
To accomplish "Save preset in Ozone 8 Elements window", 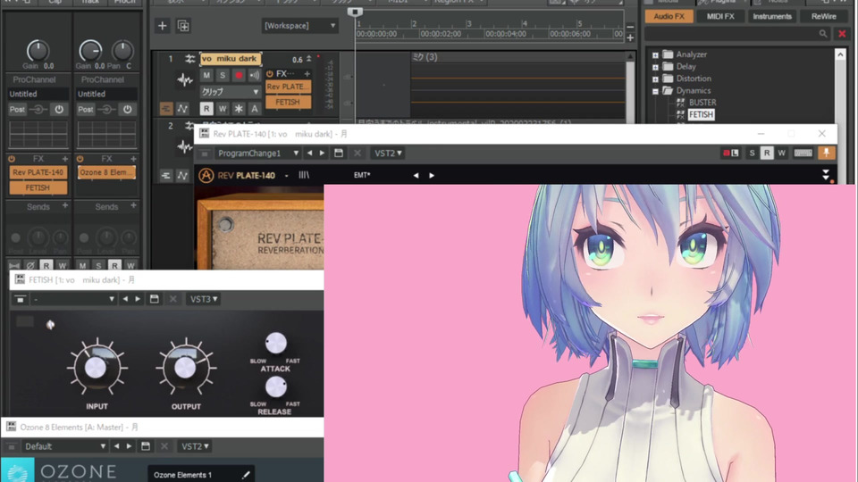I will coord(146,446).
